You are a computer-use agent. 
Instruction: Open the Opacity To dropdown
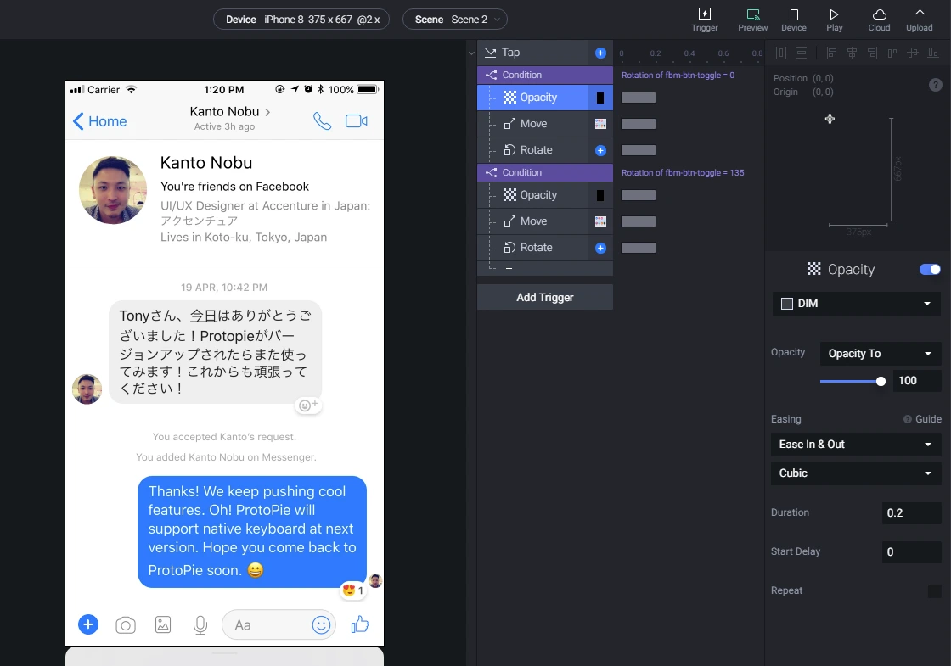pos(880,353)
